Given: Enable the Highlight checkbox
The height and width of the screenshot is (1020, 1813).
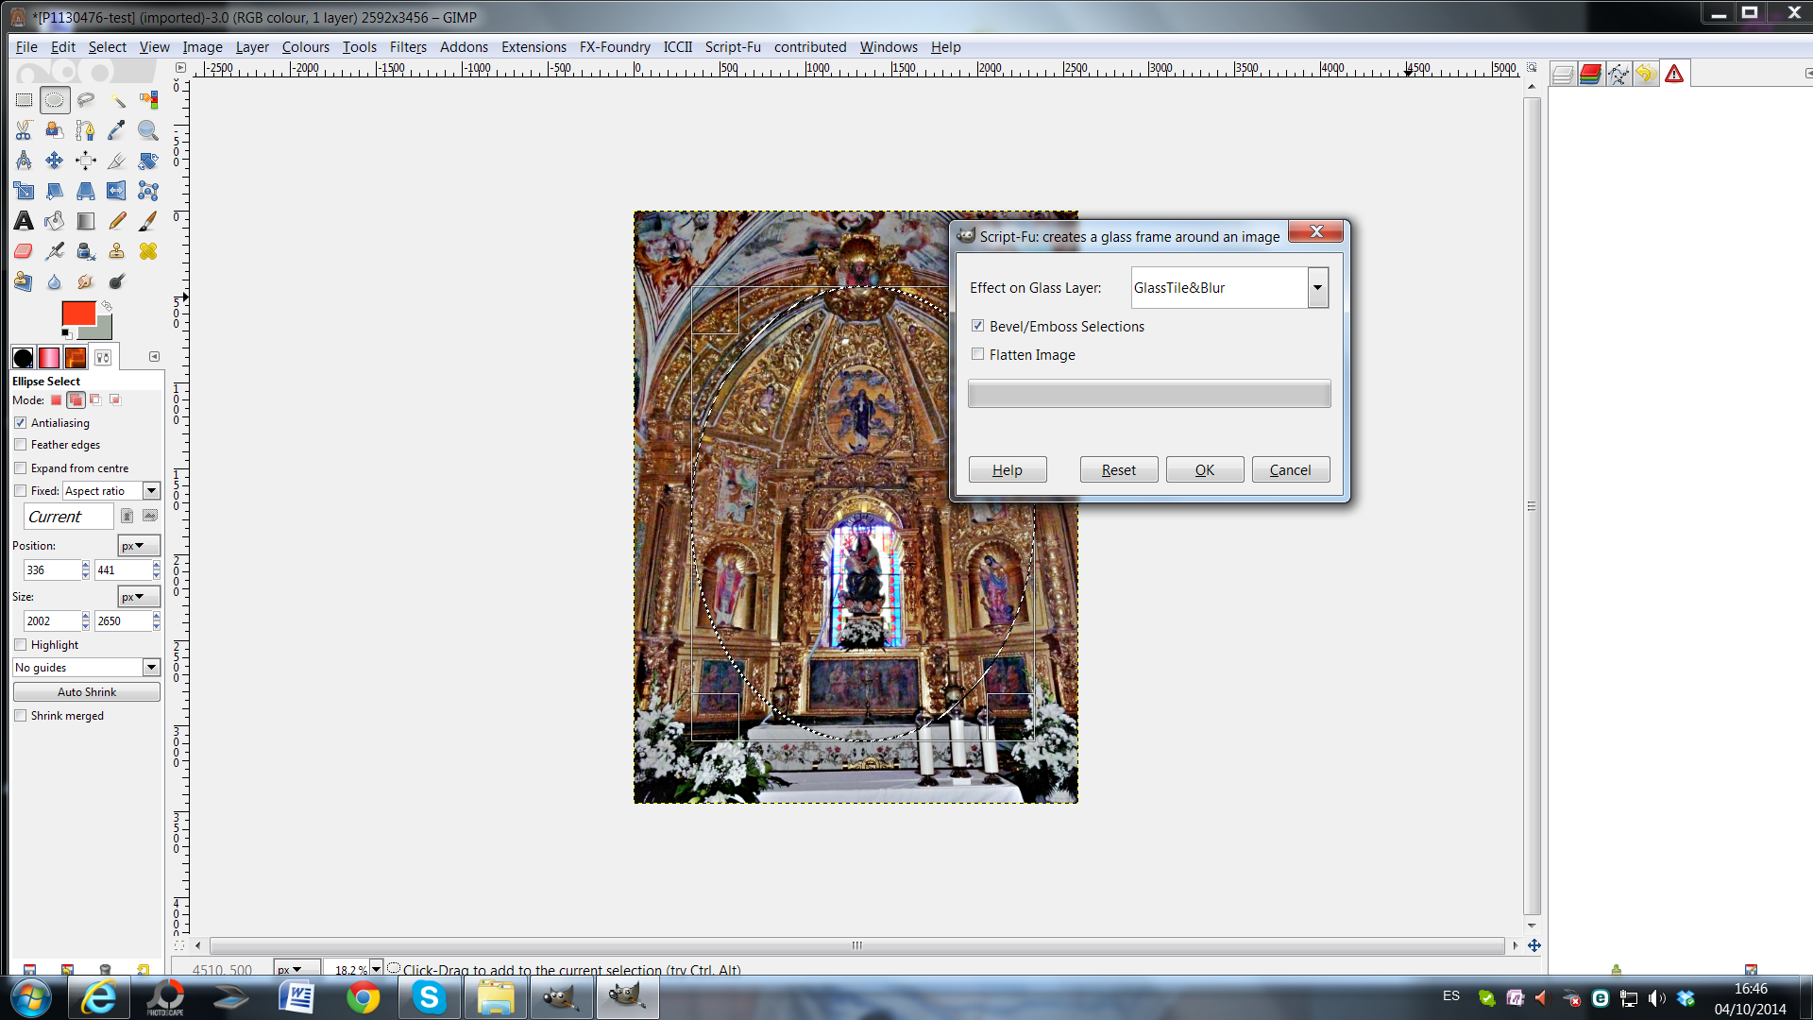Looking at the screenshot, I should tap(21, 645).
